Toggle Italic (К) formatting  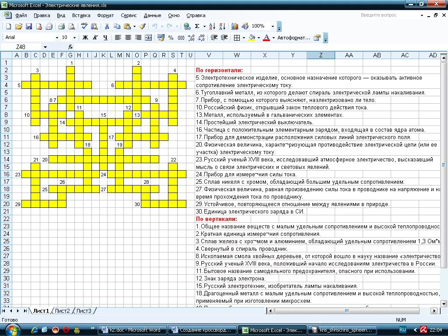(x=95, y=38)
